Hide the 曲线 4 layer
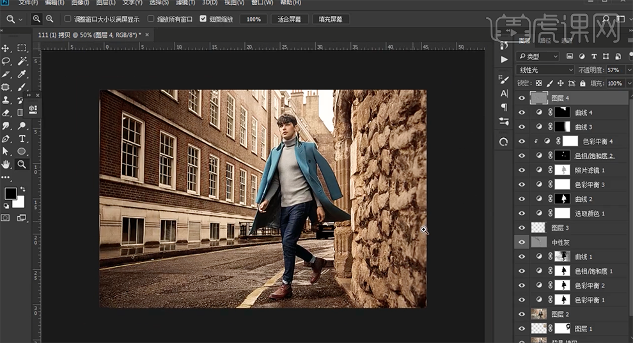 [522, 112]
